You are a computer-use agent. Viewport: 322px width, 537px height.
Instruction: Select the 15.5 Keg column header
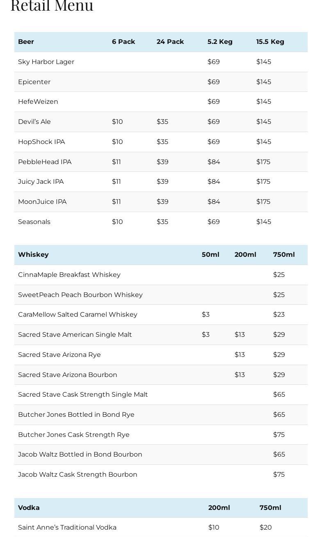270,42
